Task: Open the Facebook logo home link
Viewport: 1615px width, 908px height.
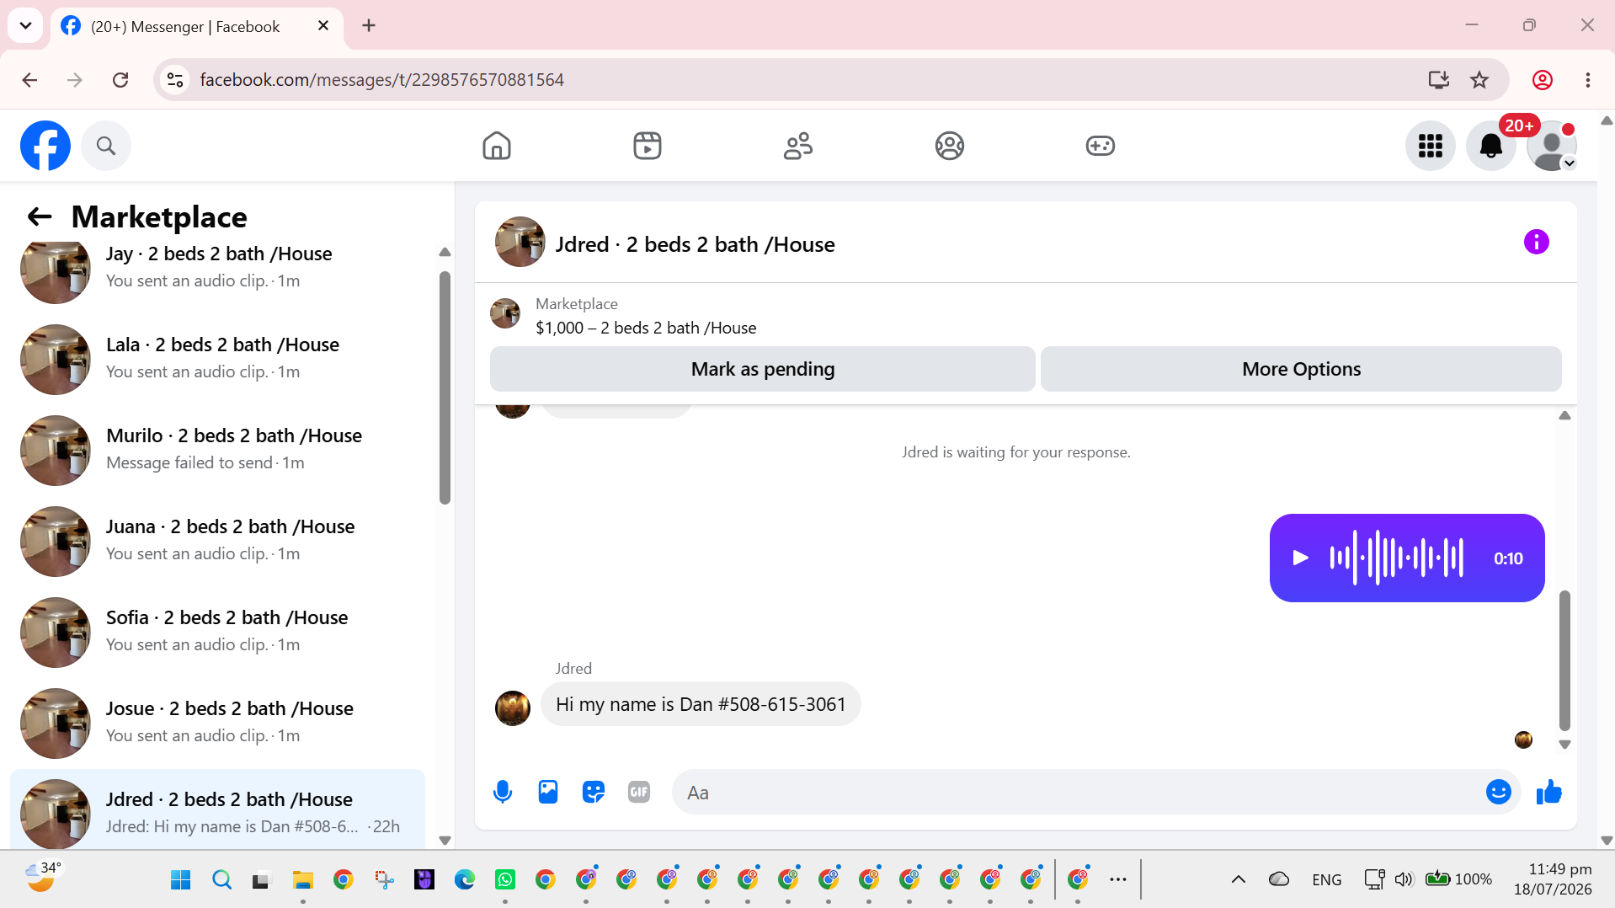Action: click(x=45, y=146)
